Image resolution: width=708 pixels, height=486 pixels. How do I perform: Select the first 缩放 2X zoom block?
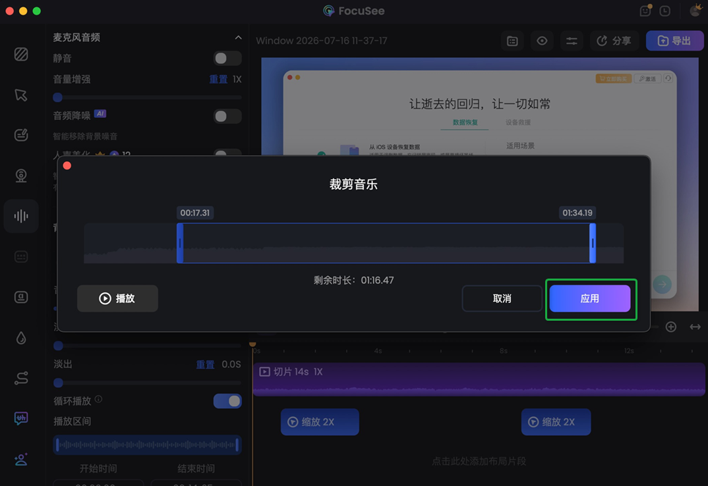click(x=320, y=422)
